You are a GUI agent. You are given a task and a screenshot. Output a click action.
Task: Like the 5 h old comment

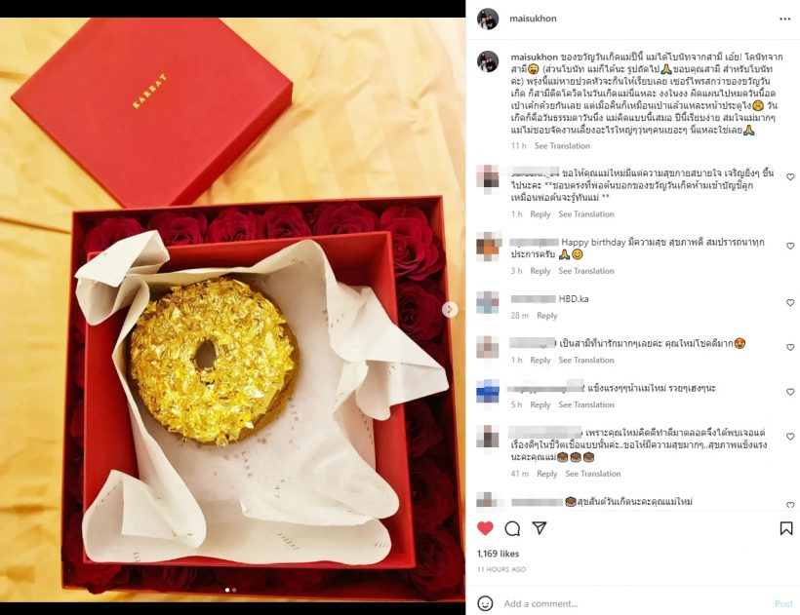coord(790,392)
